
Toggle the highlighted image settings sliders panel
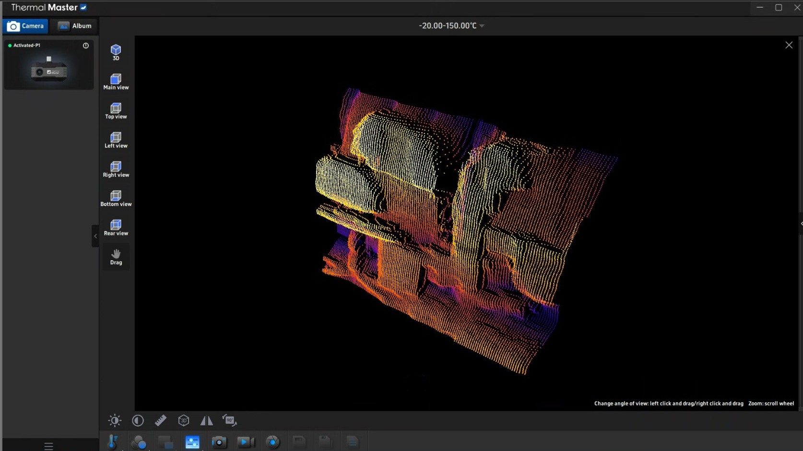tap(192, 442)
